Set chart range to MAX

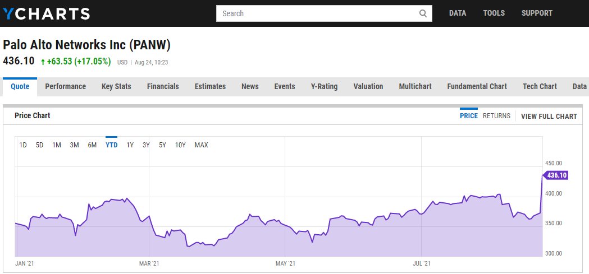202,145
